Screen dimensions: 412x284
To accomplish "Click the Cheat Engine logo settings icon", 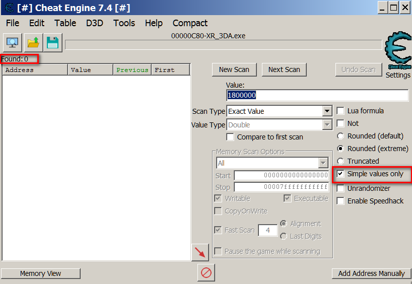I will pos(398,50).
